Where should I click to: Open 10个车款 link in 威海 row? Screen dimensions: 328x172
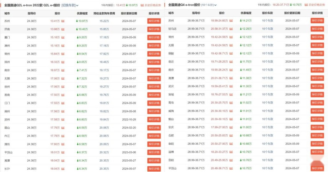[x=268, y=111]
